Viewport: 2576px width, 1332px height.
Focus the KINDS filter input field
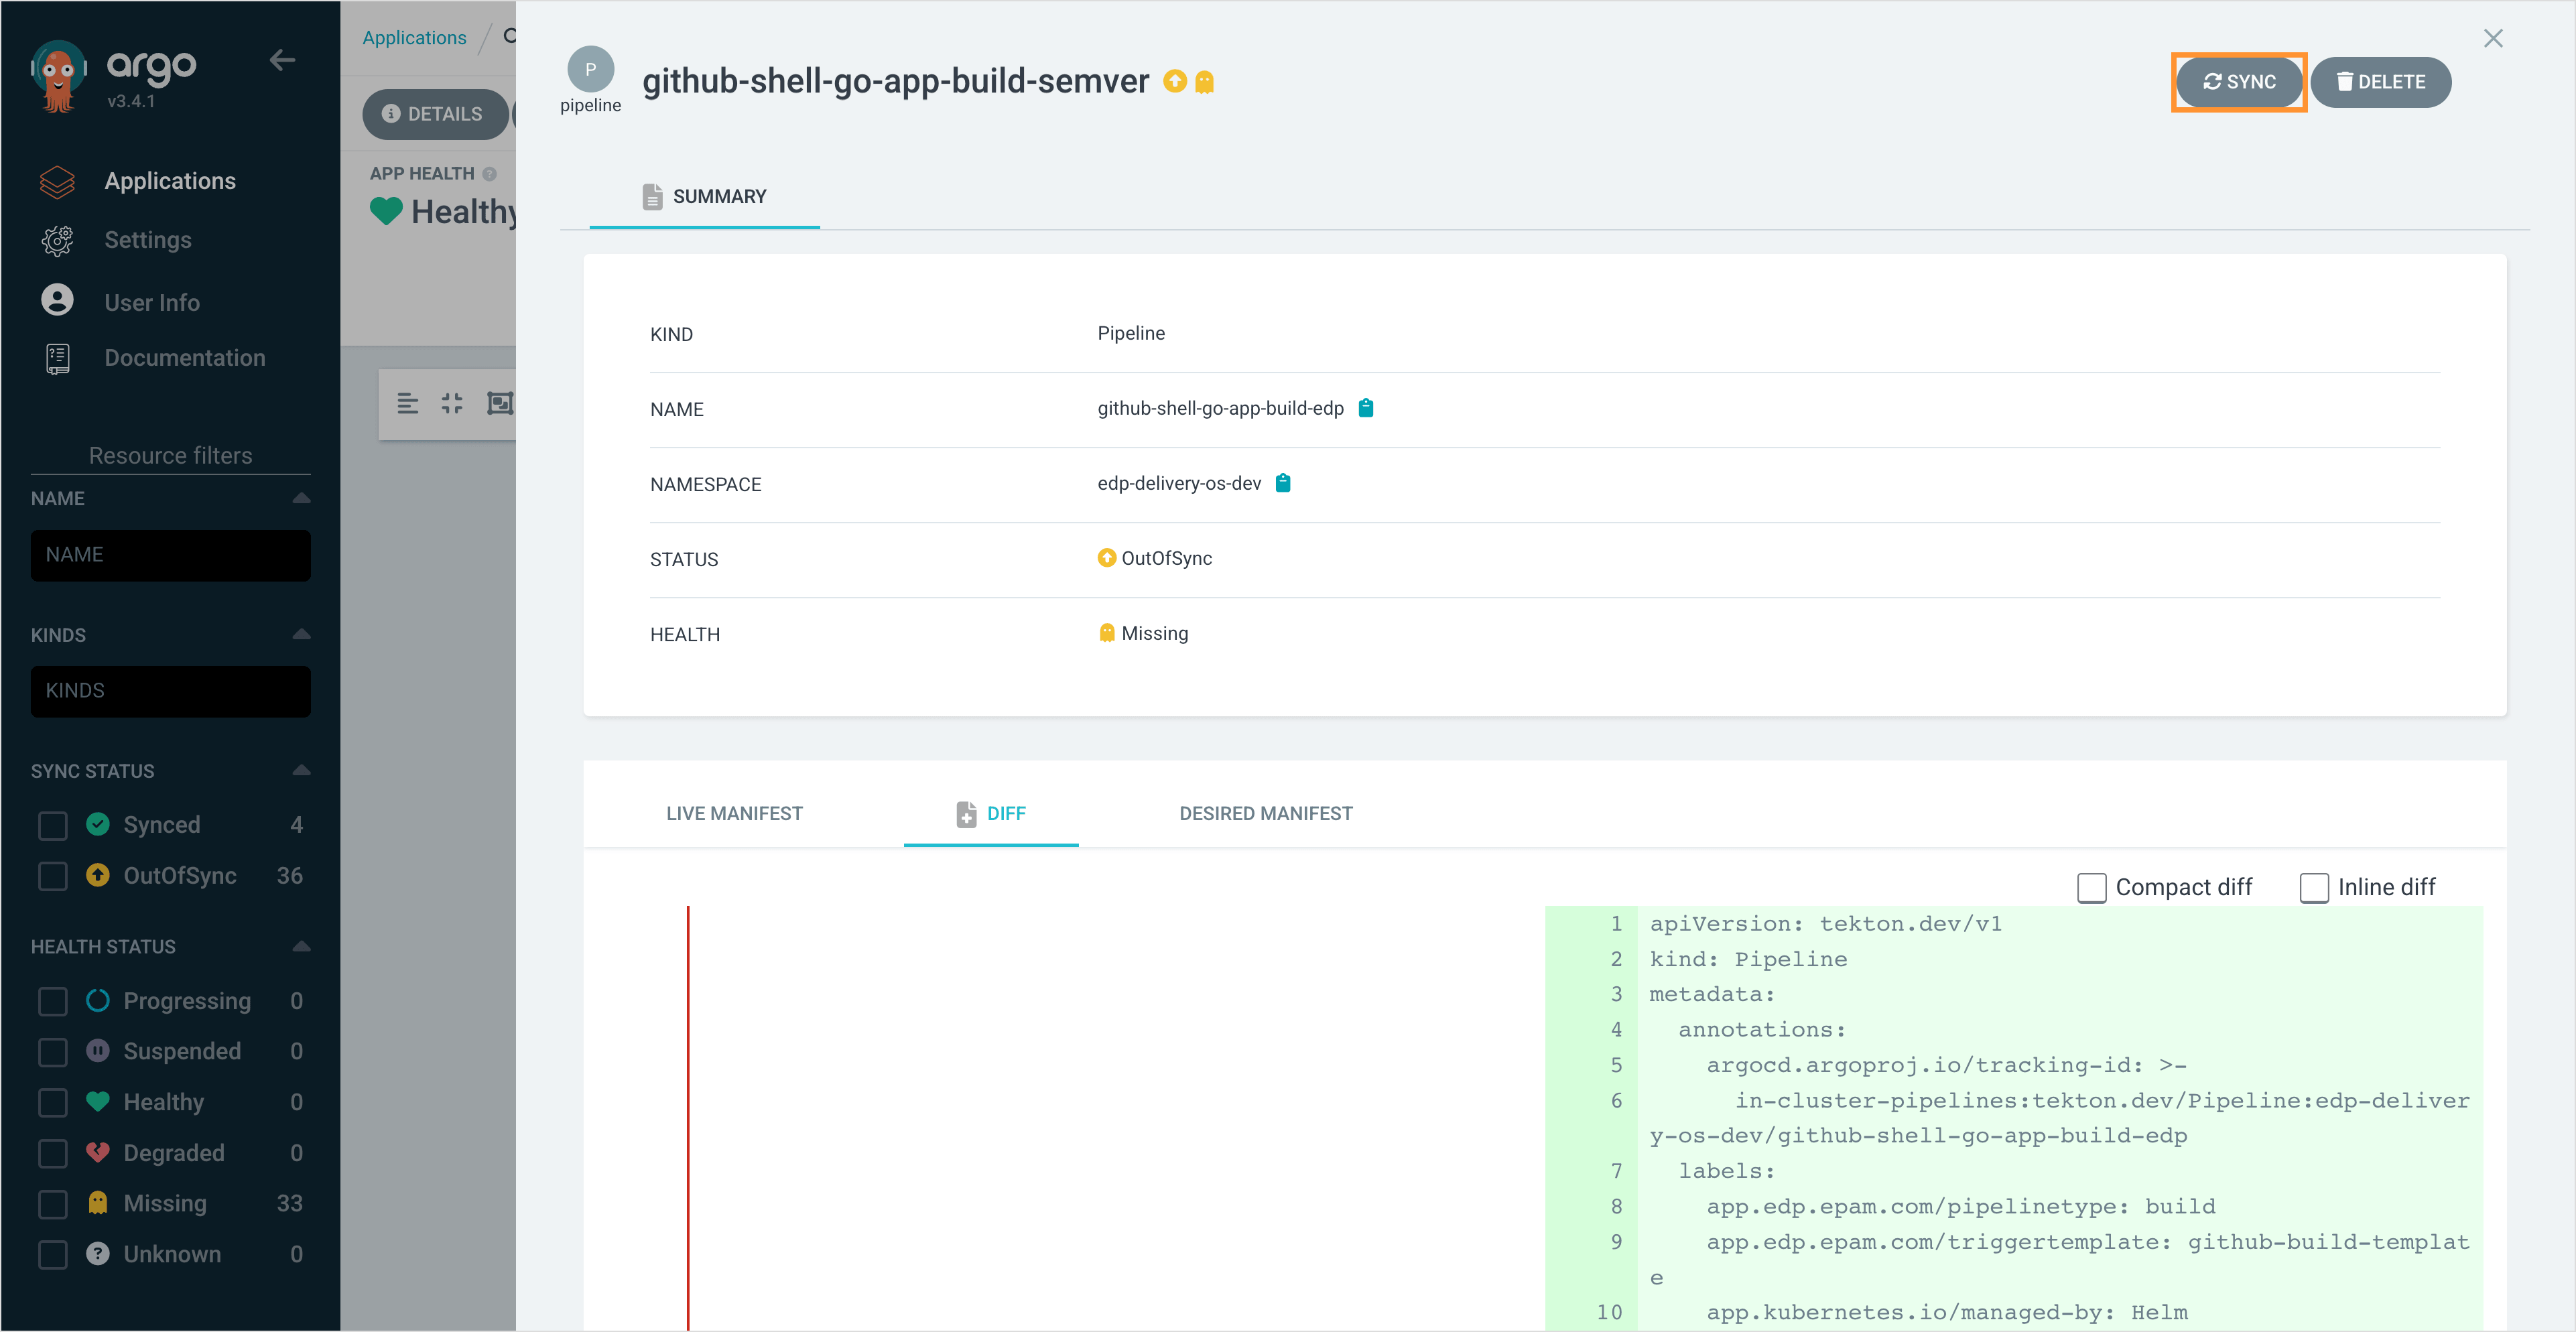[170, 691]
